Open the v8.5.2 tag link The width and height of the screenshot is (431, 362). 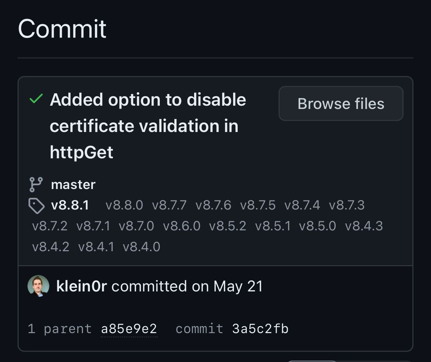click(x=227, y=226)
